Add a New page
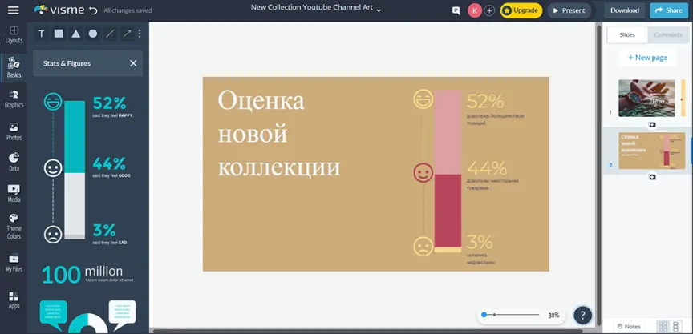 tap(647, 58)
